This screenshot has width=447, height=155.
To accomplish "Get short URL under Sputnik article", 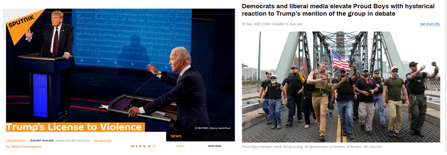I will (x=102, y=141).
